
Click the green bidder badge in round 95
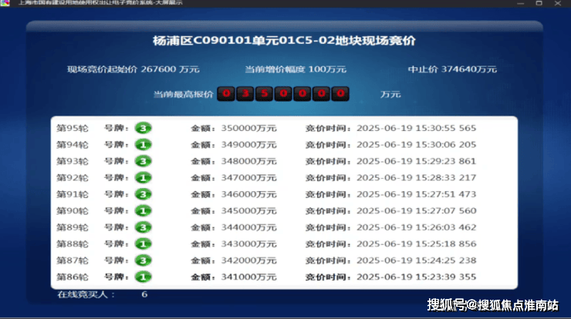[x=143, y=128]
